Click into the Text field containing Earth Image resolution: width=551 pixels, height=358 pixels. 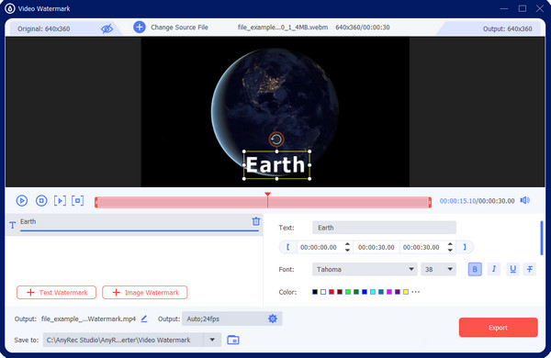click(x=384, y=228)
